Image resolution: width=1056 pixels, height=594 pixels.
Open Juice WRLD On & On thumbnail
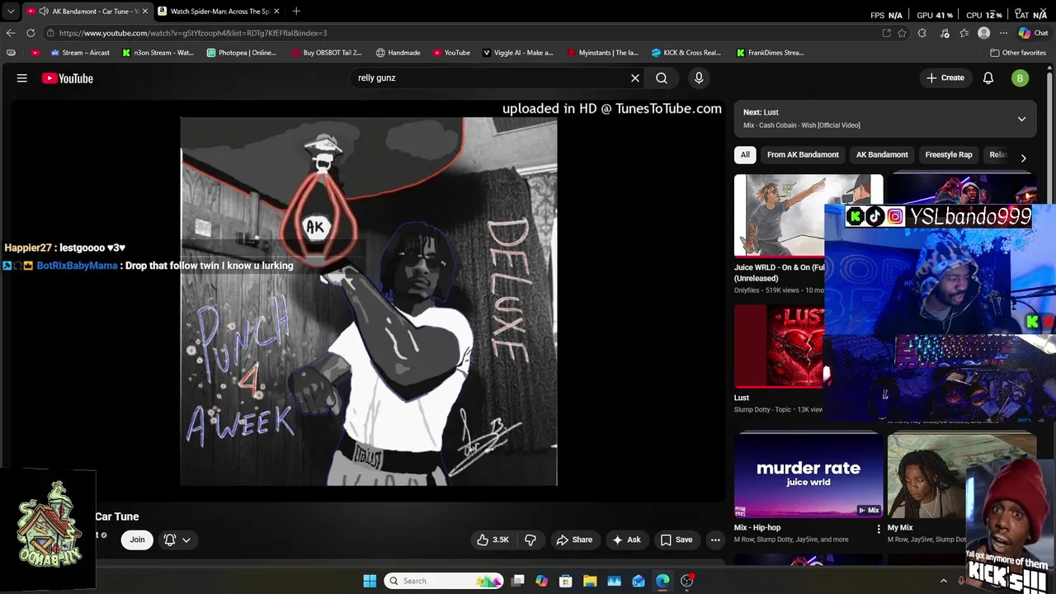pyautogui.click(x=779, y=215)
